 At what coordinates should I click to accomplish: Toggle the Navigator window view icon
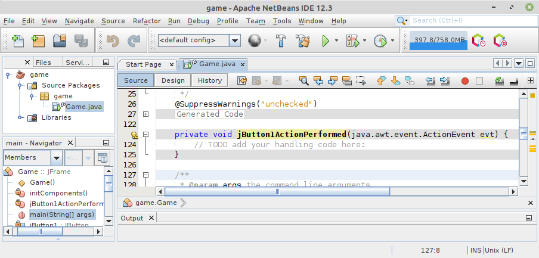point(103,158)
